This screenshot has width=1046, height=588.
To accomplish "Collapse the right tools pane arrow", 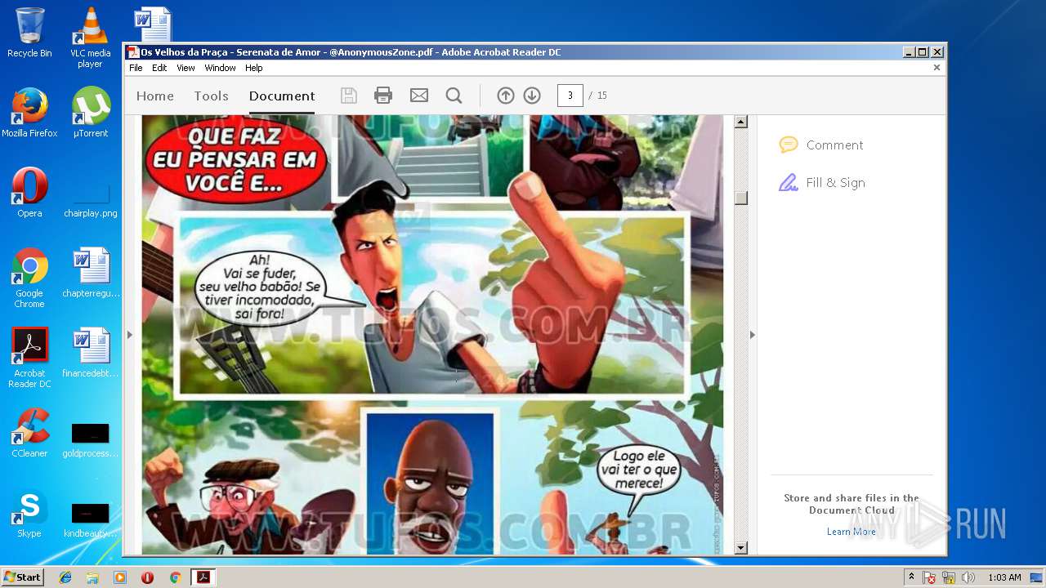I will click(753, 334).
